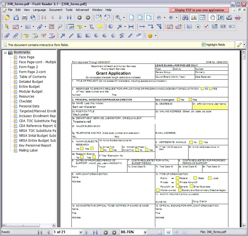
Task: Click the Snapshot camera tool
Action: tap(229, 18)
